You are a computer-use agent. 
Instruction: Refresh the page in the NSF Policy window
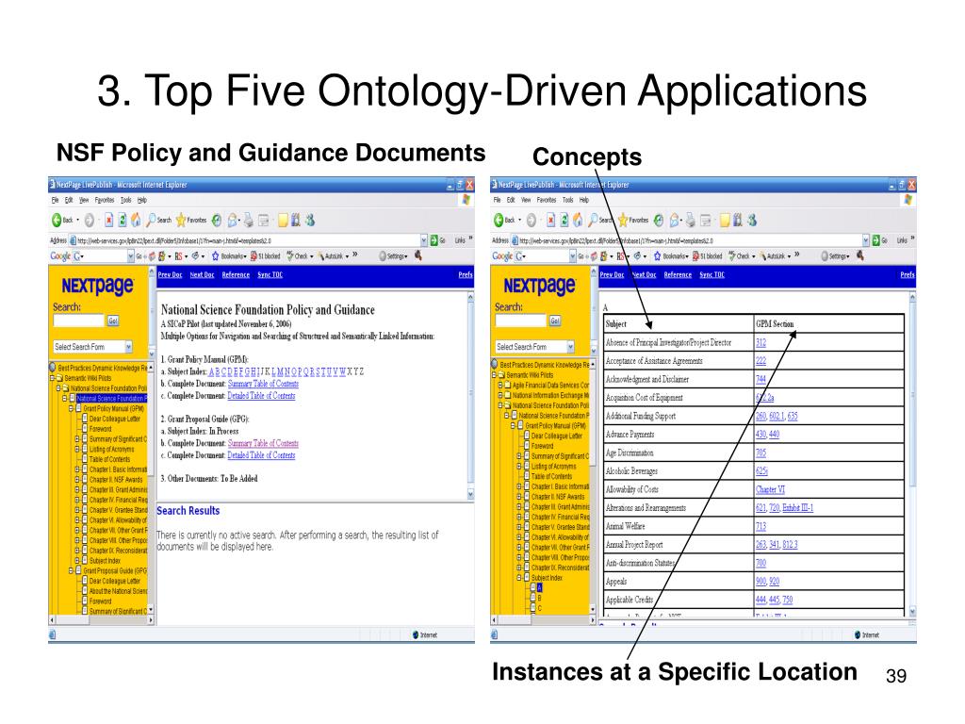click(x=123, y=220)
